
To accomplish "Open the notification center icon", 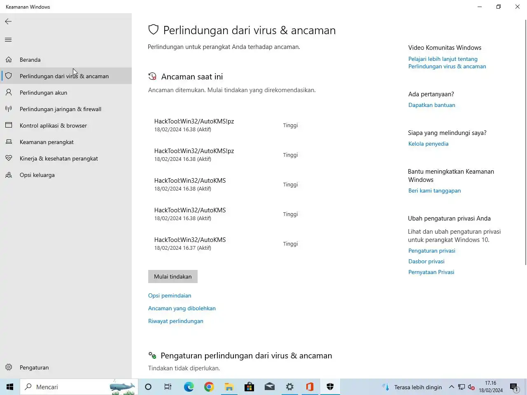I will click(x=514, y=387).
